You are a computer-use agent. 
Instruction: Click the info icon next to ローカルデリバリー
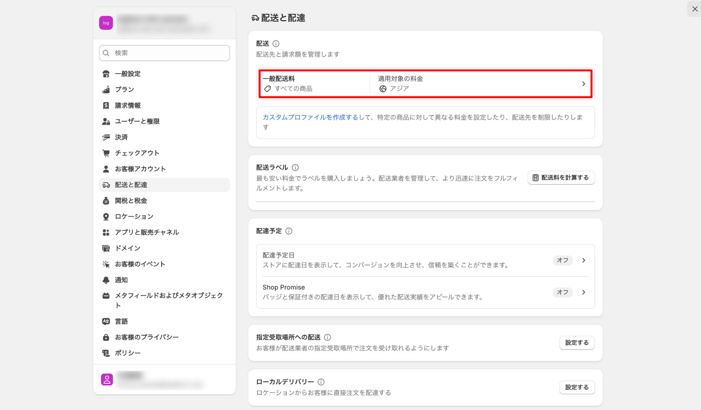click(x=321, y=382)
